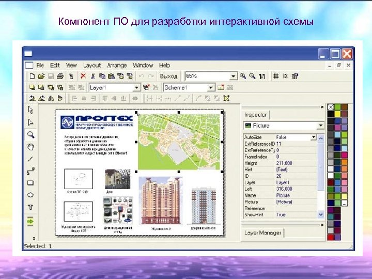The image size is (372, 279).
Task: Select the Ellipse shape tool
Action: pos(30,195)
